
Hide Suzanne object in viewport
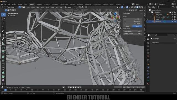[x=172, y=22]
